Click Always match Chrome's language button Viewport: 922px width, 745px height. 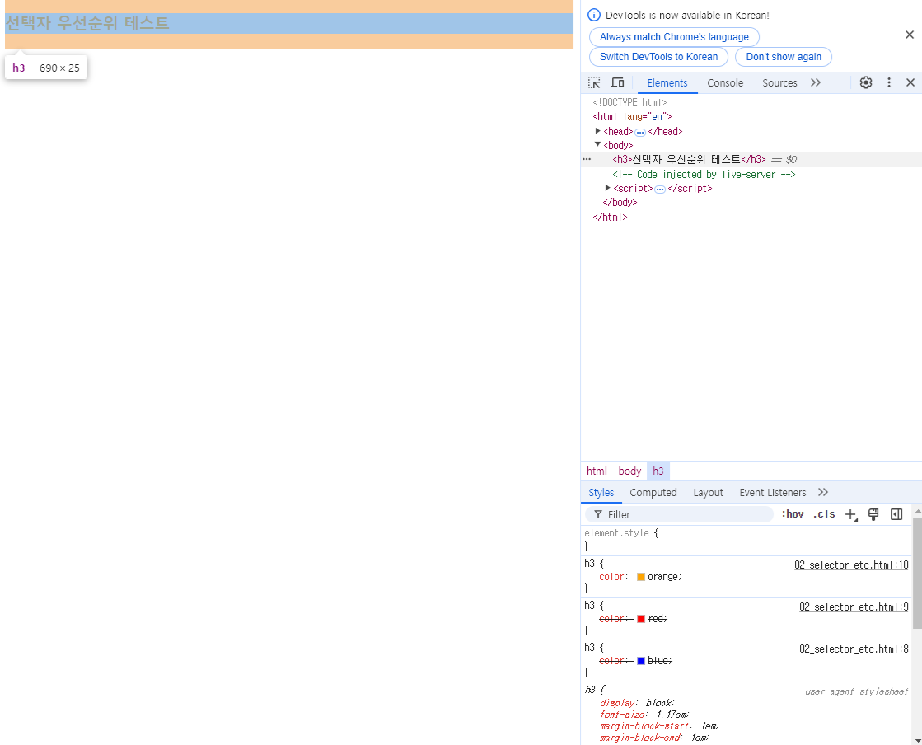(x=674, y=37)
